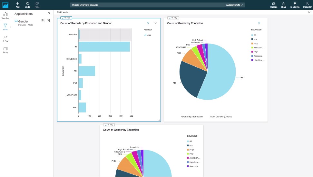Click the Add button in toolbar
313x177 pixels.
tap(17, 5)
